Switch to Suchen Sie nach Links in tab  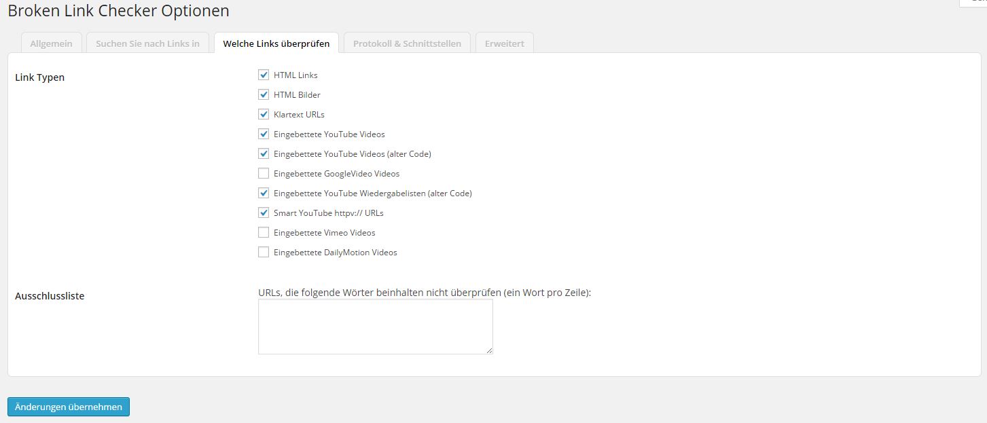[147, 43]
